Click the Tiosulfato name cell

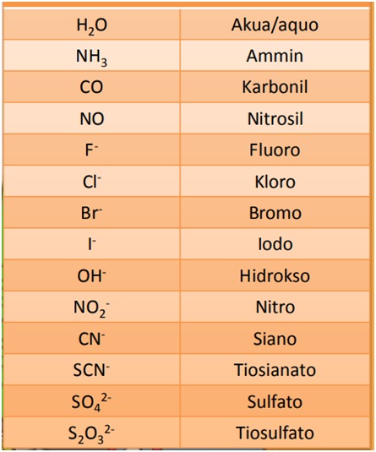[275, 433]
